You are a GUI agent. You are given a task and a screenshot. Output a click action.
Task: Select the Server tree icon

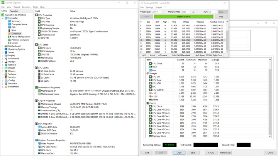(x=6, y=52)
